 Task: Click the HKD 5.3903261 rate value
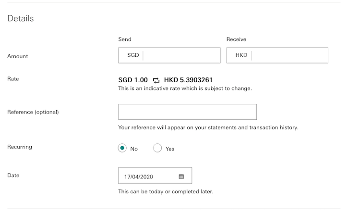point(188,80)
